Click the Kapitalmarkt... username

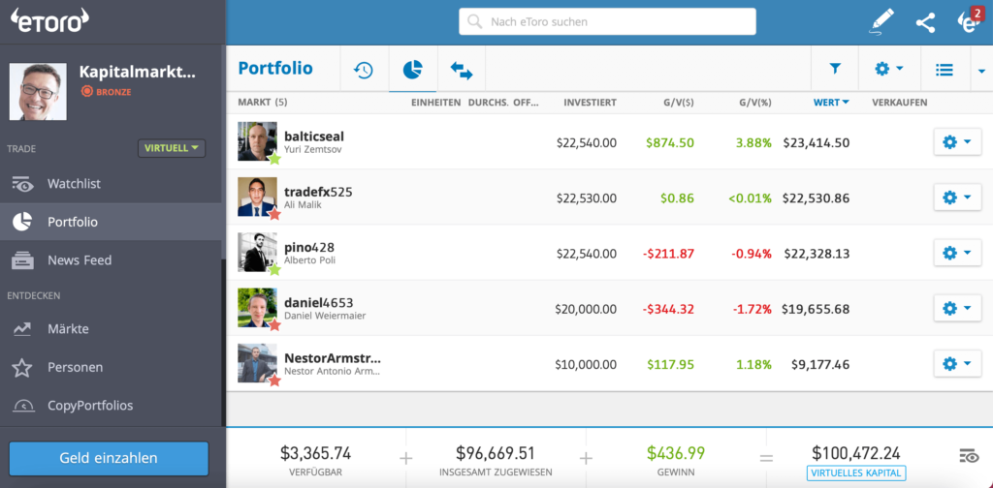tap(138, 72)
